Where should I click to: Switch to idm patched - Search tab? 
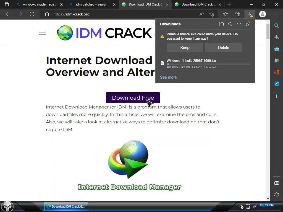pyautogui.click(x=91, y=4)
